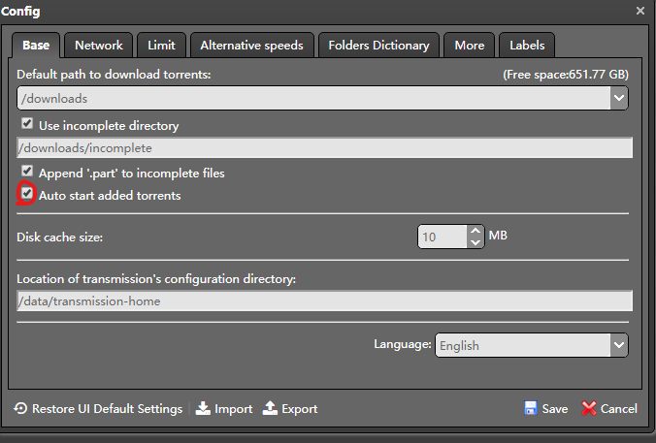656x443 pixels.
Task: Select the Folders Dictionary tab
Action: tap(378, 46)
